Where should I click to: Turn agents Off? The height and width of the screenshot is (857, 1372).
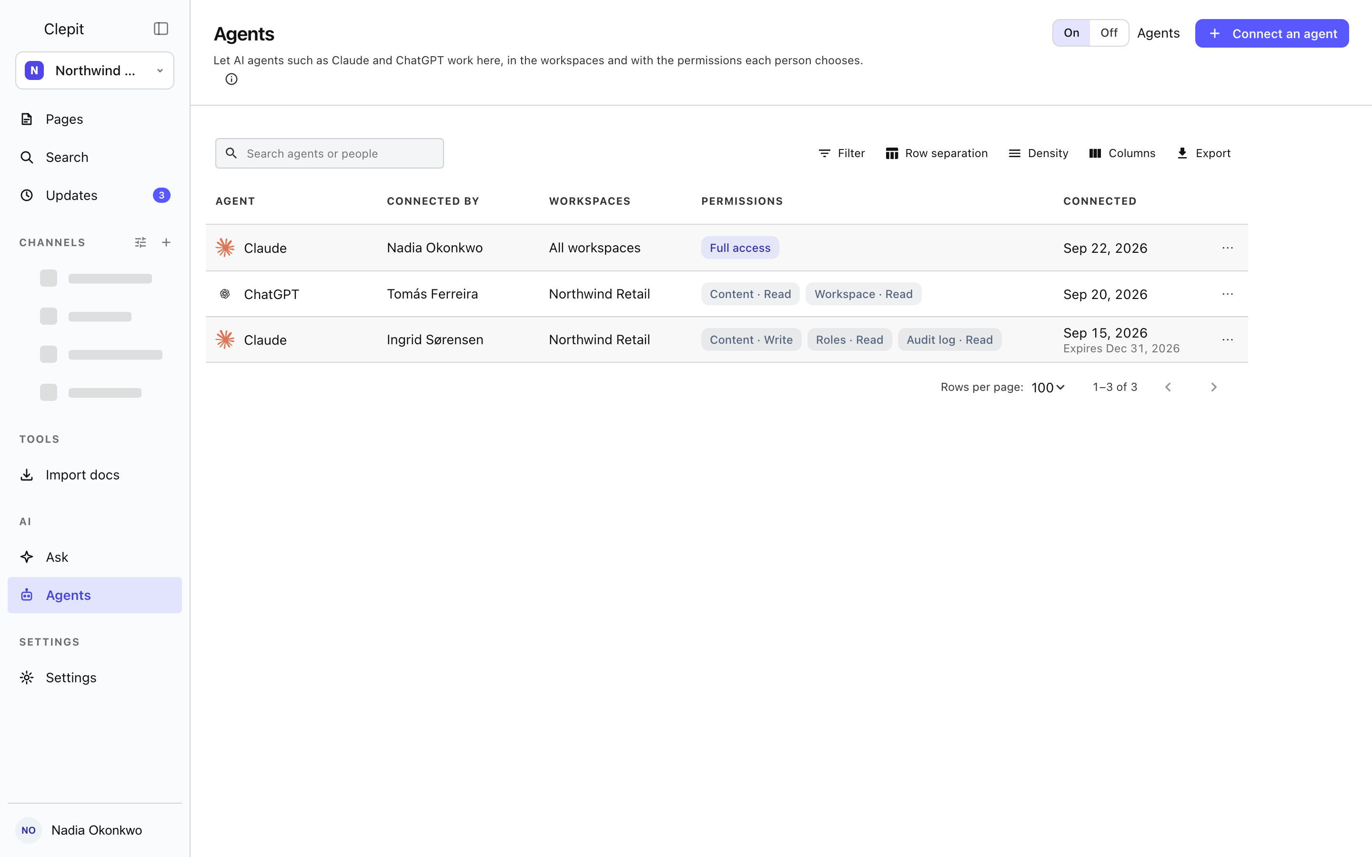click(1109, 33)
